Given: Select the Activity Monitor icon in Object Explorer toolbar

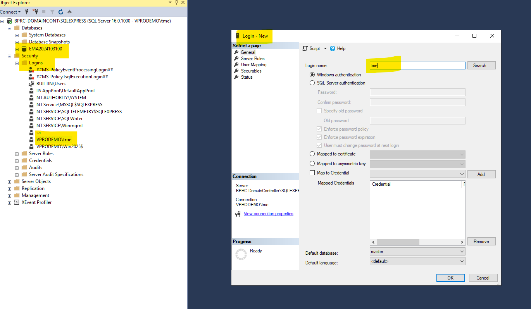Looking at the screenshot, I should point(70,12).
